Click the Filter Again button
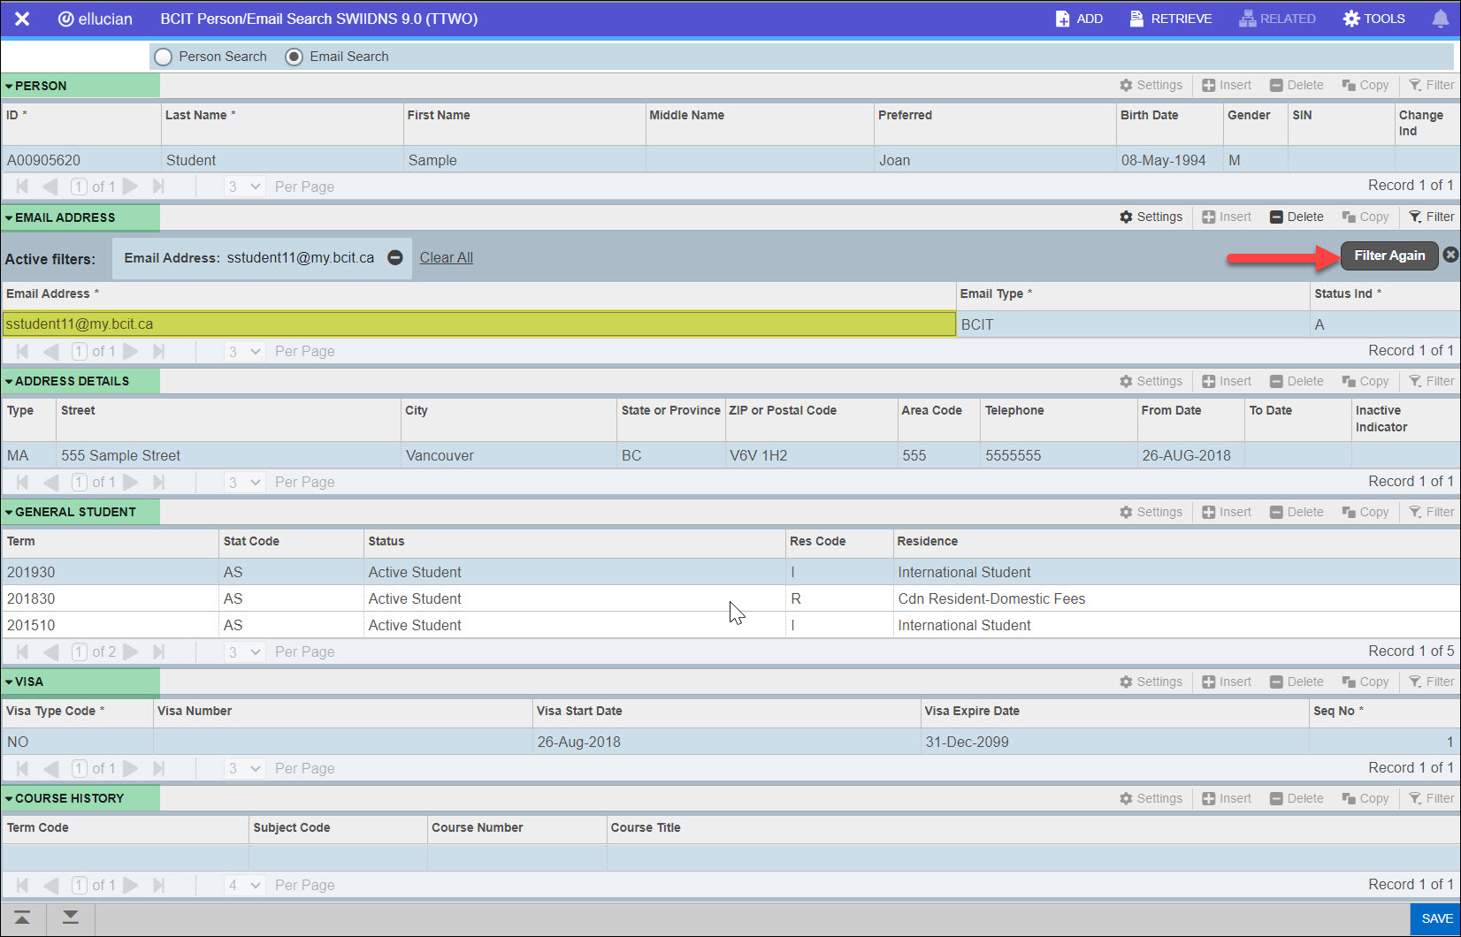1461x937 pixels. (1388, 255)
